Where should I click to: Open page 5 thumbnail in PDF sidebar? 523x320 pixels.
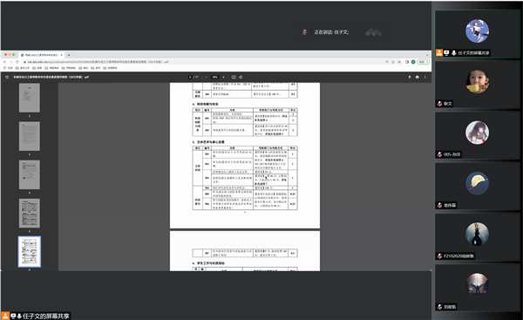pyautogui.click(x=30, y=214)
